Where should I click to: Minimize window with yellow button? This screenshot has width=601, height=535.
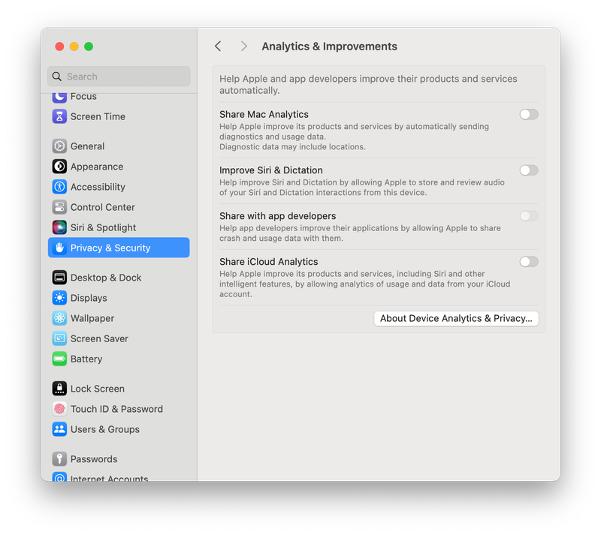tap(74, 47)
